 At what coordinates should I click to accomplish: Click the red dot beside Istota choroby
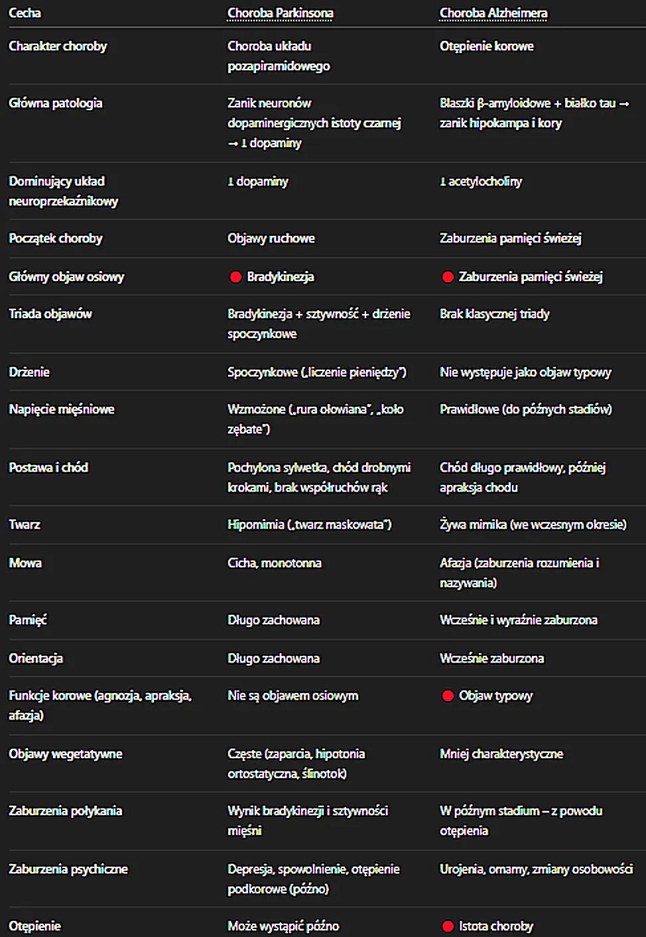(x=448, y=926)
